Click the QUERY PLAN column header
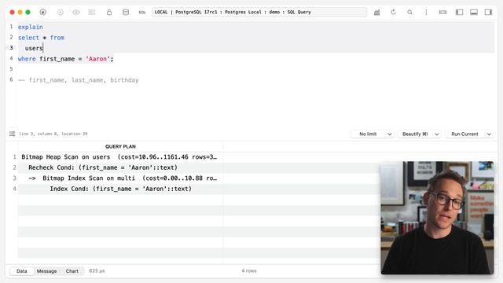 (120, 147)
